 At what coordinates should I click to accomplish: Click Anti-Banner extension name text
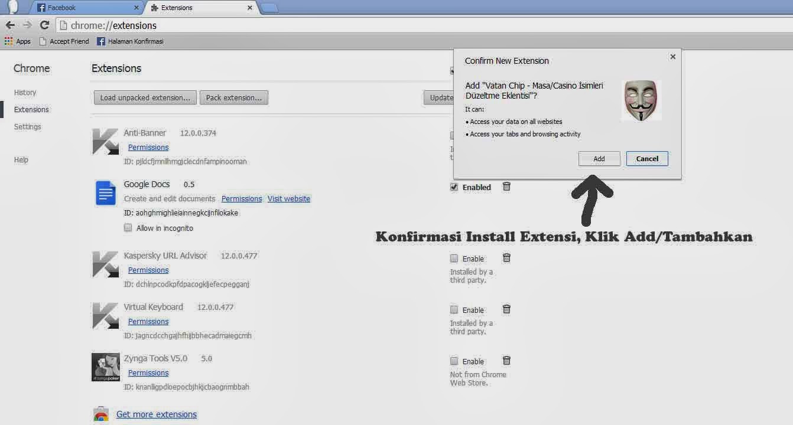tap(145, 133)
